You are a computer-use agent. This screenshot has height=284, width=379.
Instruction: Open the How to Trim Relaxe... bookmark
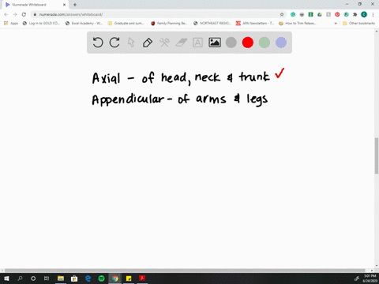(298, 23)
